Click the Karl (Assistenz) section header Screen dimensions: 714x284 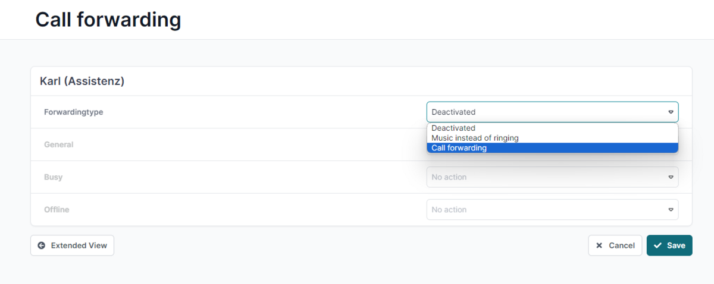tap(82, 81)
